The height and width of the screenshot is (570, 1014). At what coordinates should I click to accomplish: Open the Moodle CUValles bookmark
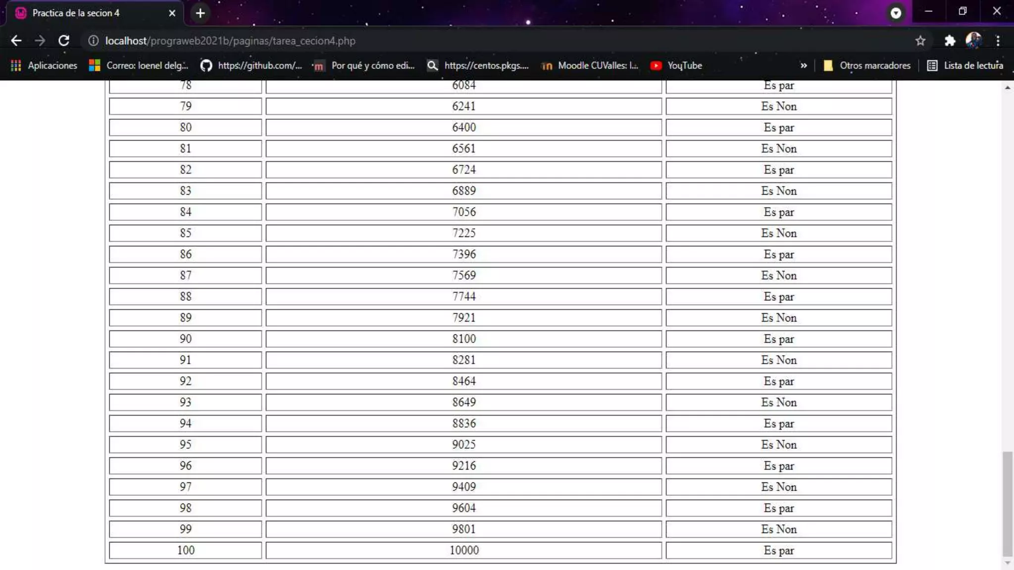590,65
